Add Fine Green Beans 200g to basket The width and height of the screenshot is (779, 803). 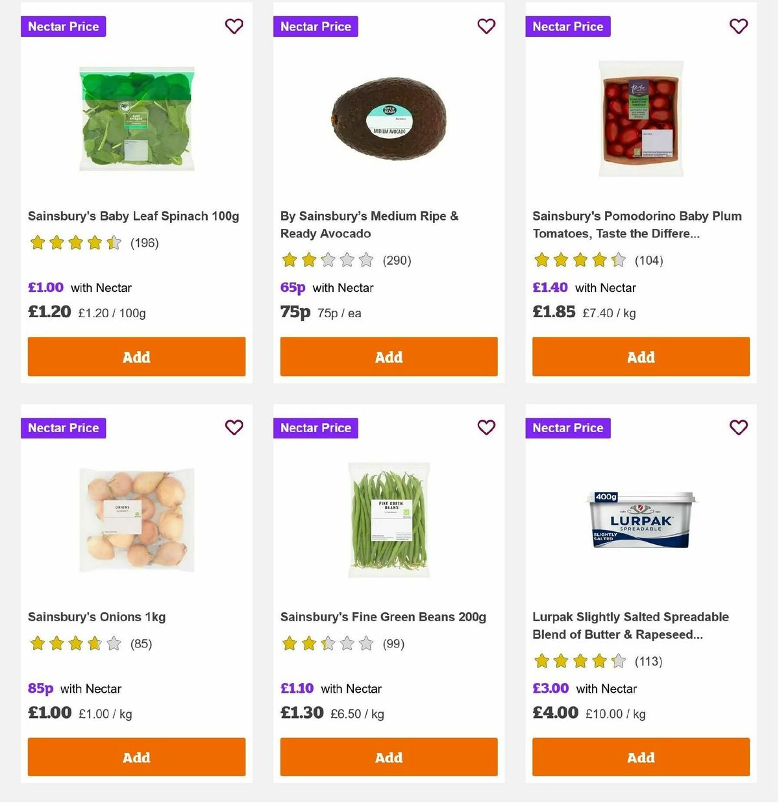pos(388,757)
